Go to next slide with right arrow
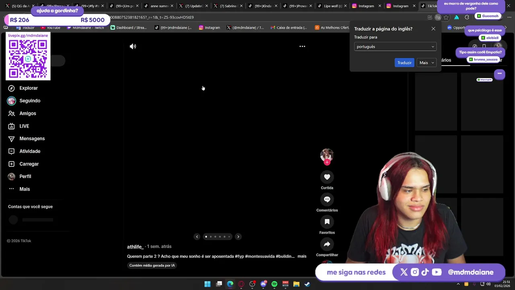Viewport: 515px width, 290px height. click(238, 237)
